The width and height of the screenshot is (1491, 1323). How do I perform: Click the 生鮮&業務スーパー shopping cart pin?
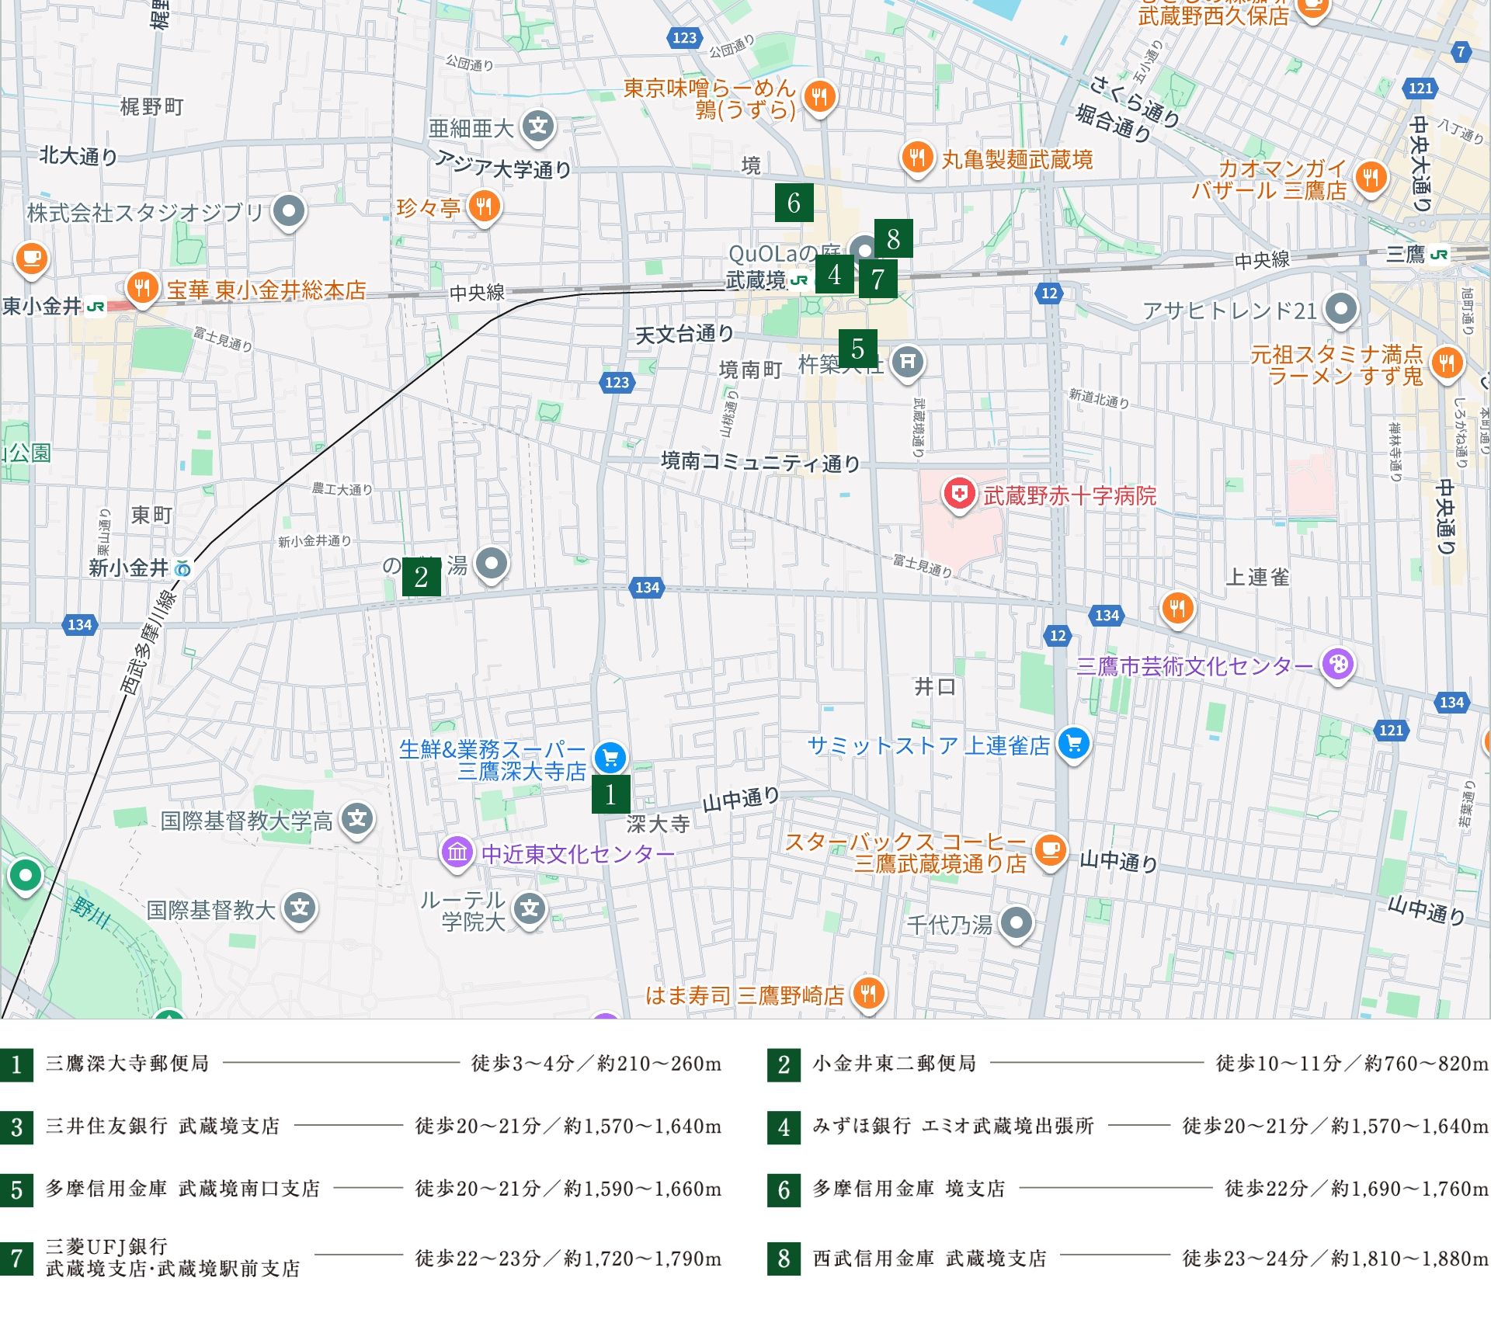coord(610,757)
